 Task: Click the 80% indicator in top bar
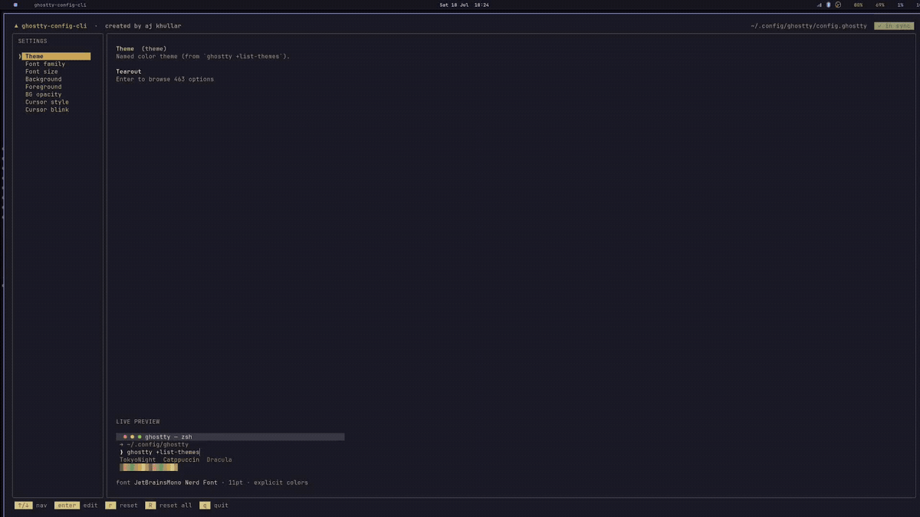pos(858,5)
